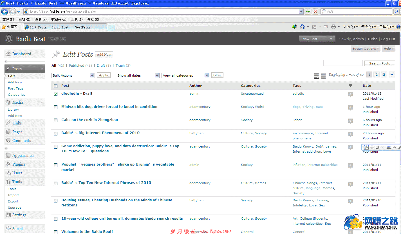Screen dimensions: 401x234
Task: Check the Housing Issues post checkbox
Action: (55, 200)
